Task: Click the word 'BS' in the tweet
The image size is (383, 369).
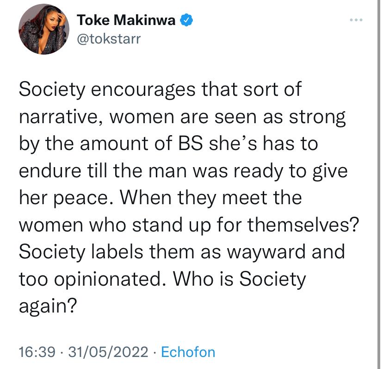Action: coord(191,144)
